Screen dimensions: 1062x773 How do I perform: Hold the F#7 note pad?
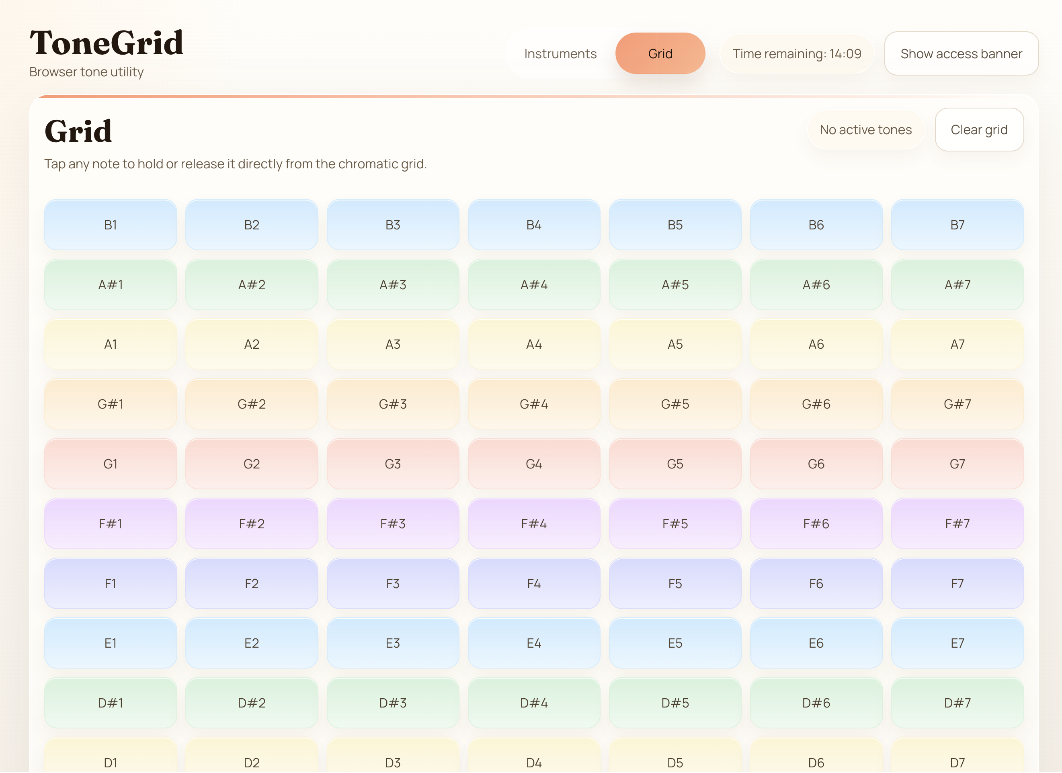click(957, 524)
